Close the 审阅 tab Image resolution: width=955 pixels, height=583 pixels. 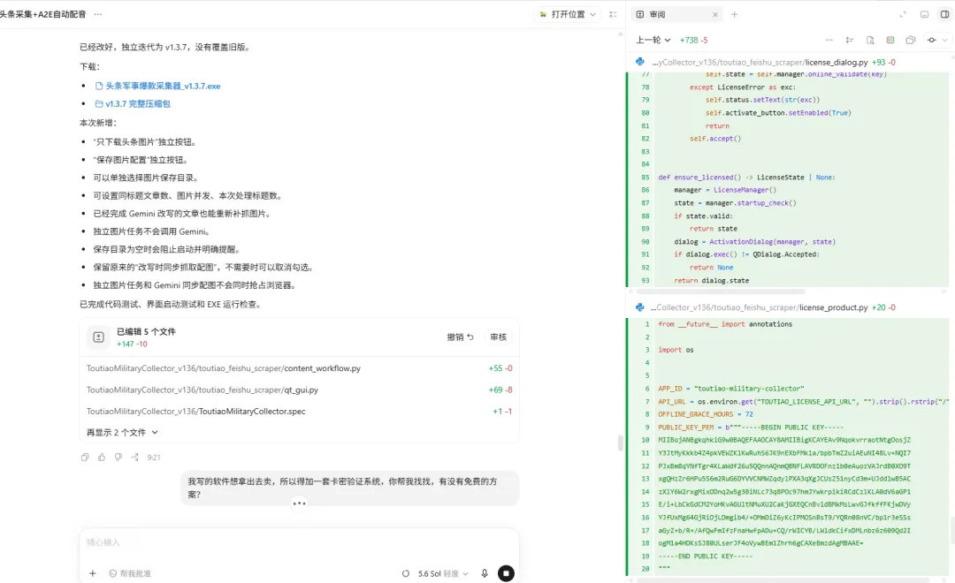(x=715, y=15)
